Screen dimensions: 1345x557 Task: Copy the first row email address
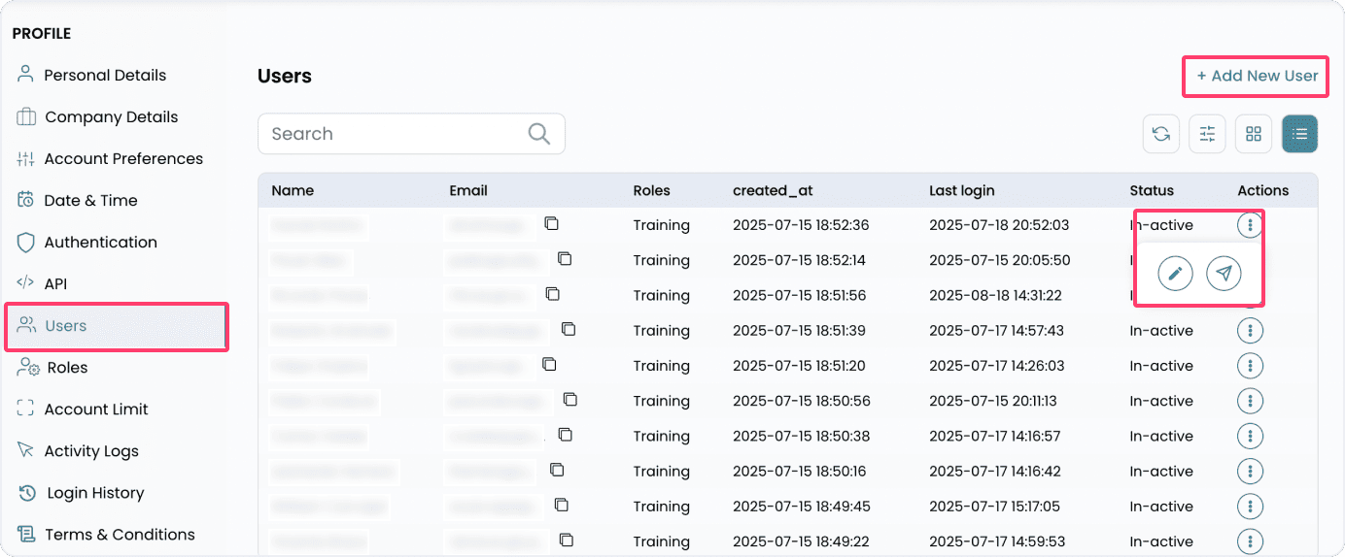(x=551, y=224)
